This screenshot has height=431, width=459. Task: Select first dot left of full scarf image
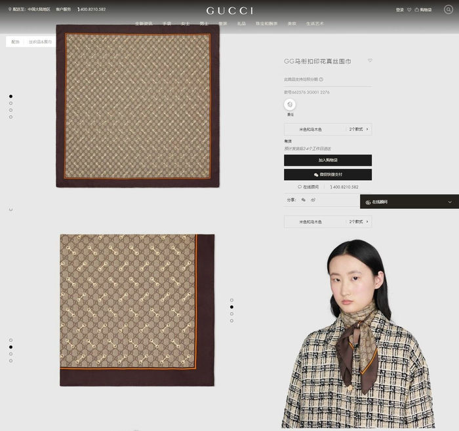pyautogui.click(x=11, y=96)
